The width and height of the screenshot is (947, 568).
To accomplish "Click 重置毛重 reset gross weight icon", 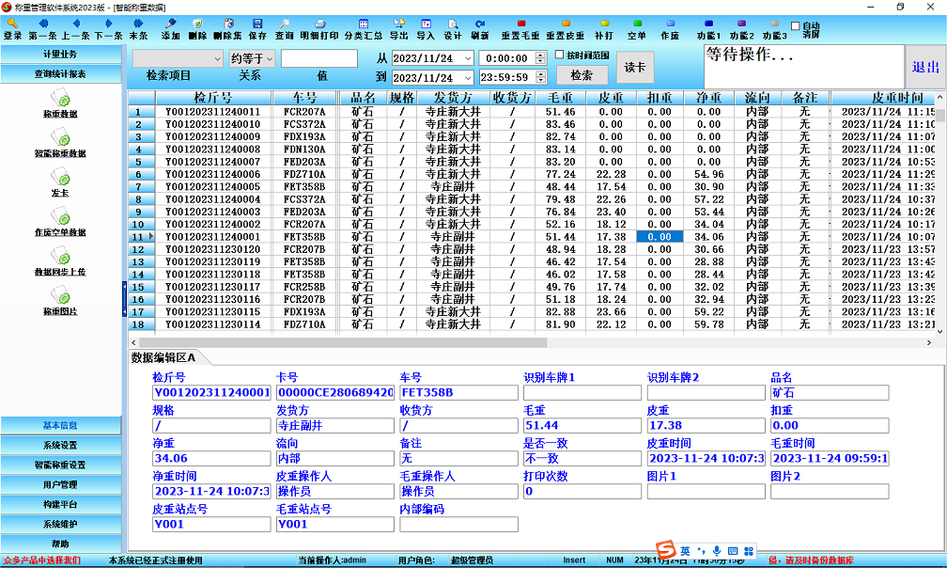I will point(520,29).
